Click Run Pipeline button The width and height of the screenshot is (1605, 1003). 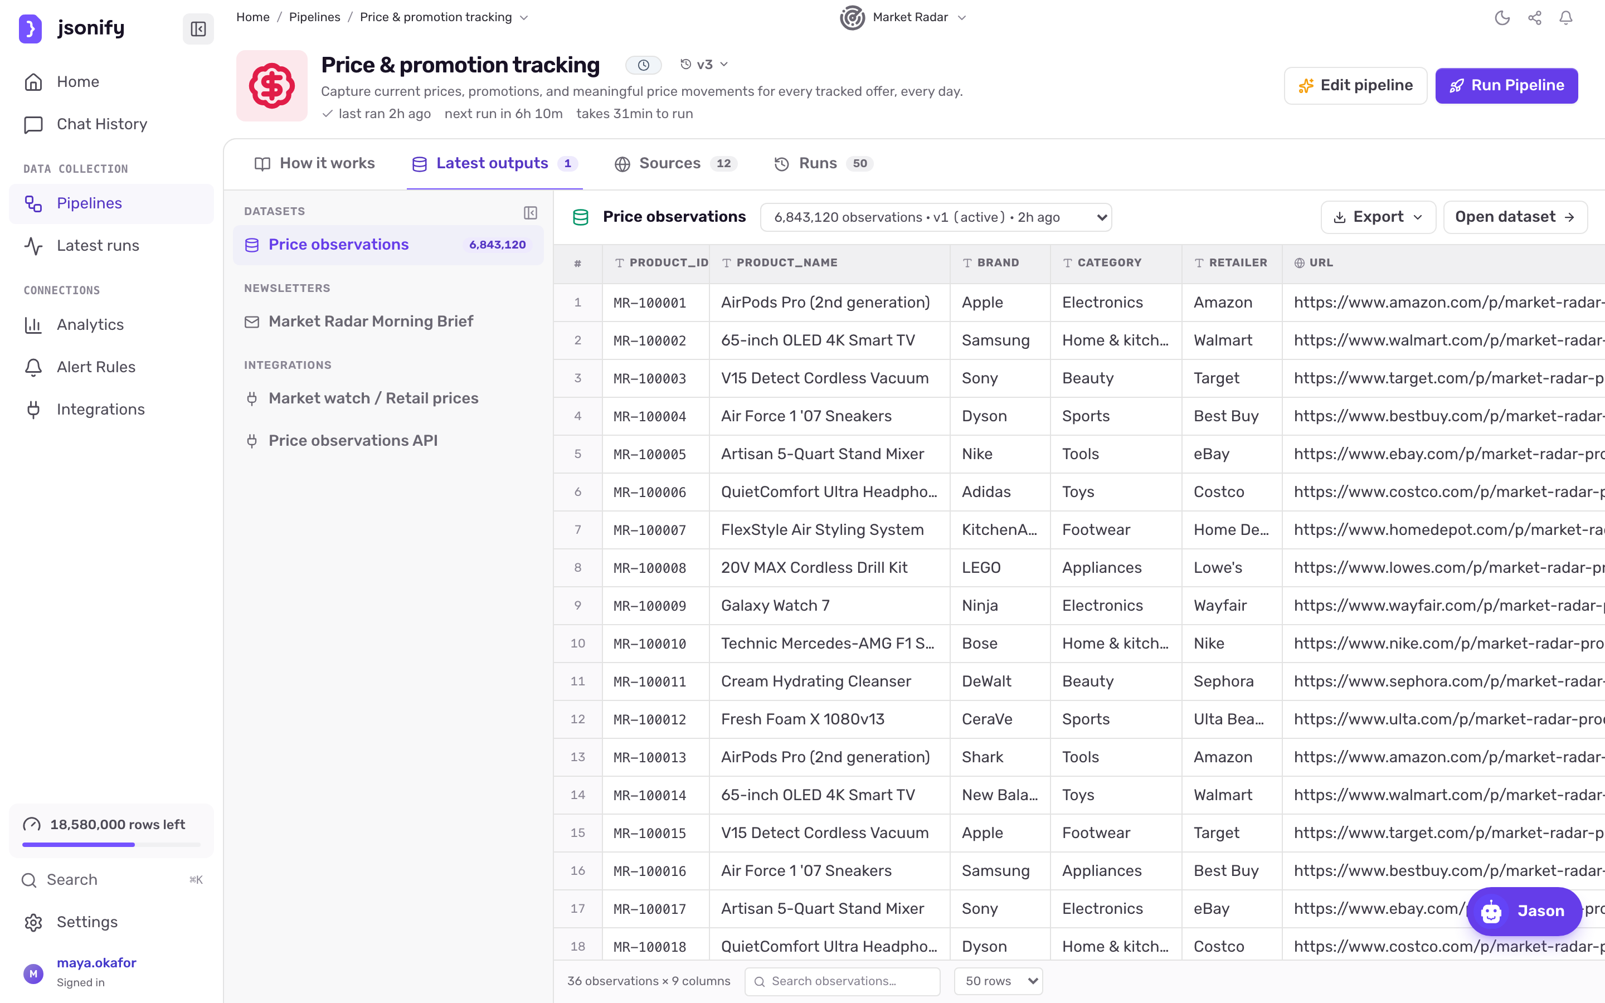pos(1506,86)
